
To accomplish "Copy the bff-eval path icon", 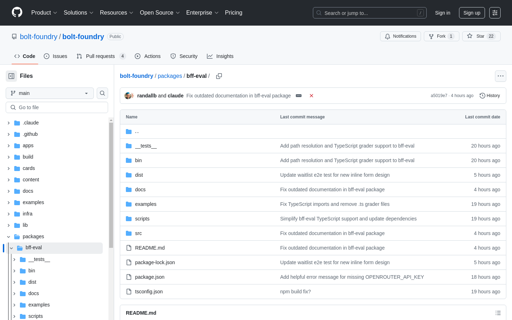I will (219, 76).
